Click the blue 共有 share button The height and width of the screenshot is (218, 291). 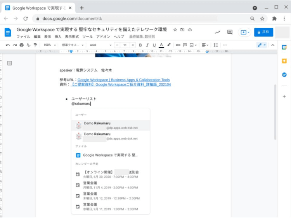(x=263, y=32)
